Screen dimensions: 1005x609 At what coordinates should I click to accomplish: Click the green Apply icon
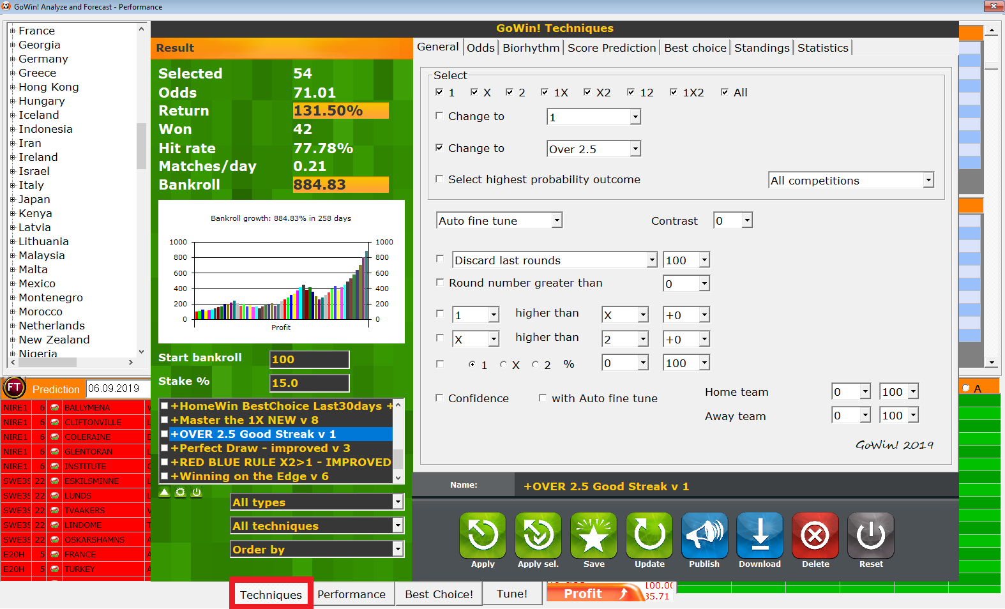(x=483, y=535)
